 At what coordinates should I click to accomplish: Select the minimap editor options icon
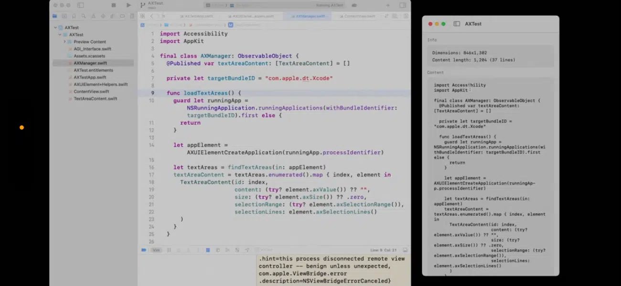pyautogui.click(x=395, y=16)
